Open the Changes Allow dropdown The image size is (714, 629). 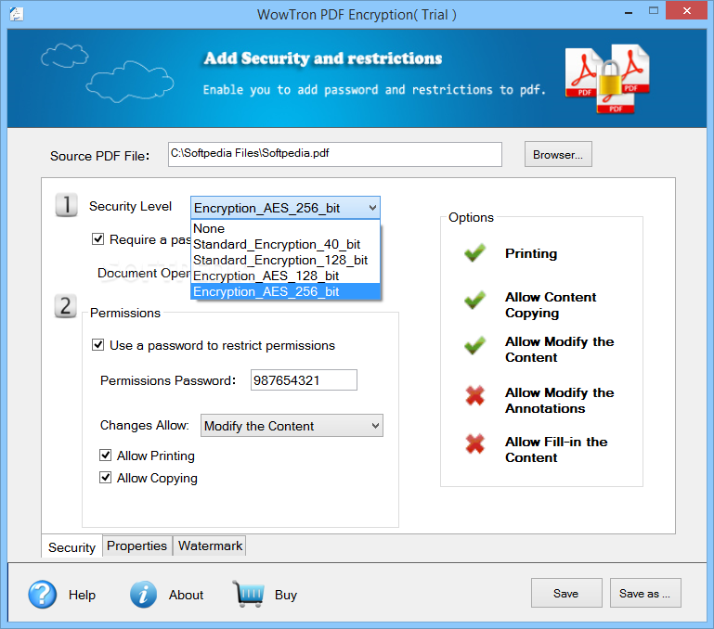[x=292, y=426]
